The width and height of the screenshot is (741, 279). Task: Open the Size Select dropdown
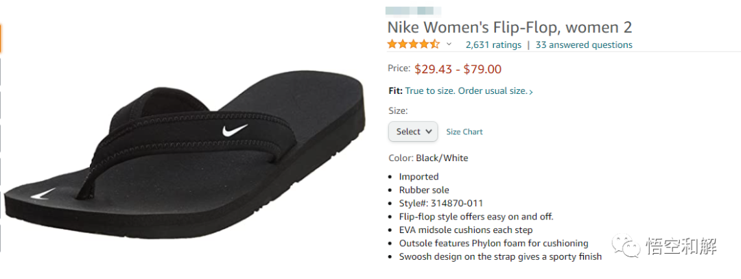point(412,132)
